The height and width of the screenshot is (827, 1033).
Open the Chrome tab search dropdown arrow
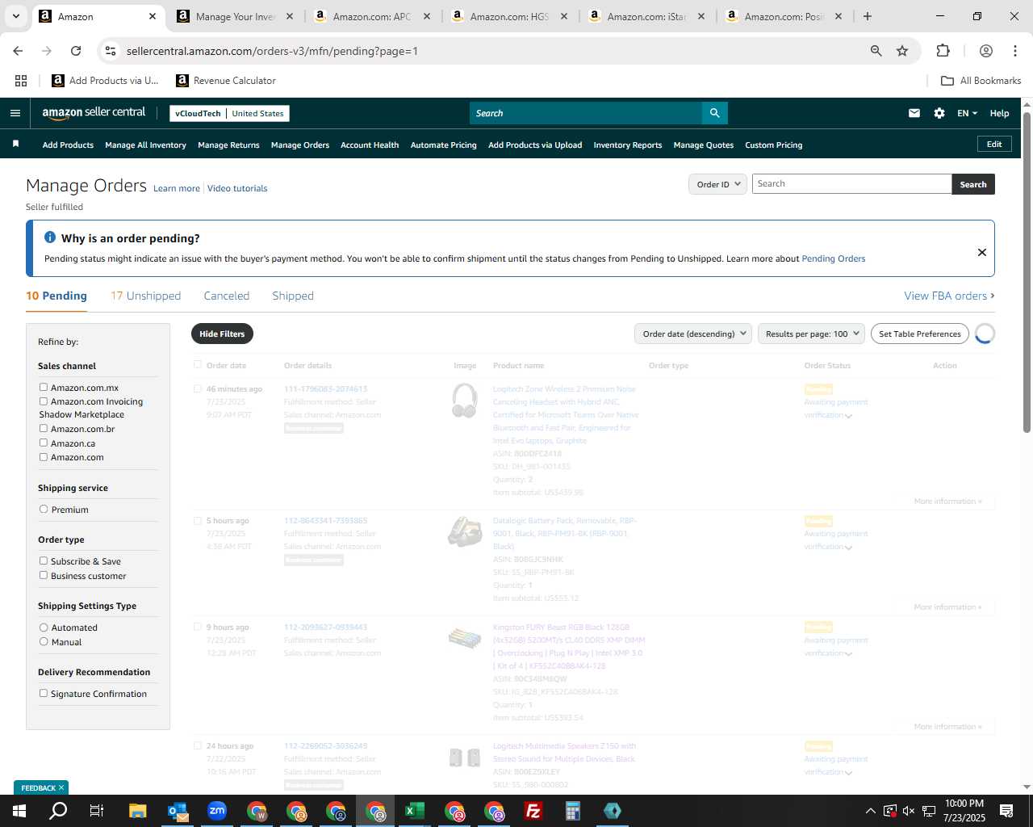pos(15,16)
